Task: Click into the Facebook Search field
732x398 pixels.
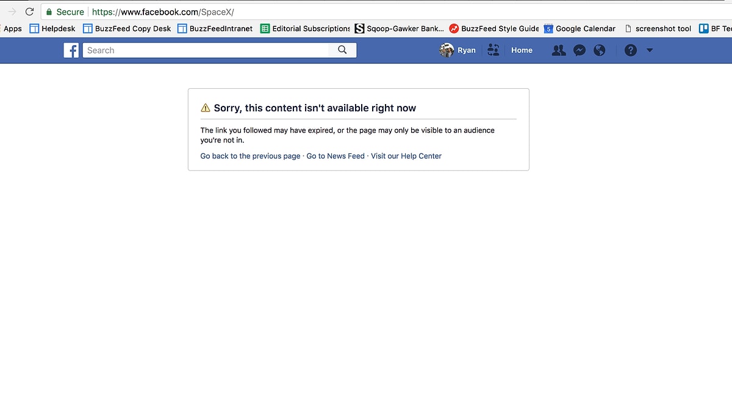Action: coord(207,51)
